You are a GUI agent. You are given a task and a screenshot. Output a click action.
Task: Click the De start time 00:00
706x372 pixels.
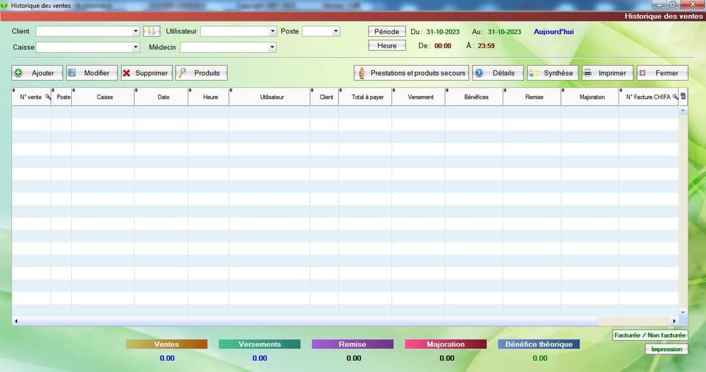pyautogui.click(x=443, y=46)
